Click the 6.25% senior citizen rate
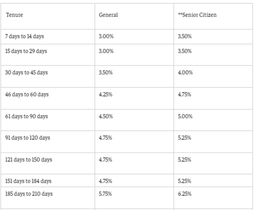The height and width of the screenshot is (210, 258). pos(185,194)
